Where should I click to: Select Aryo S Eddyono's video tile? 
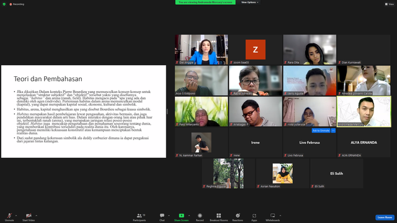click(x=201, y=81)
